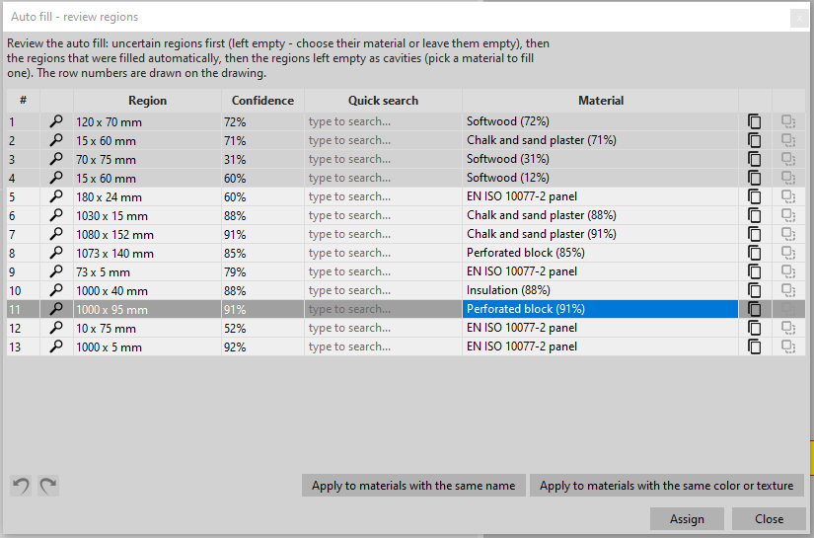Zoom to the 1030 x 15 mm region
The width and height of the screenshot is (814, 538).
56,215
